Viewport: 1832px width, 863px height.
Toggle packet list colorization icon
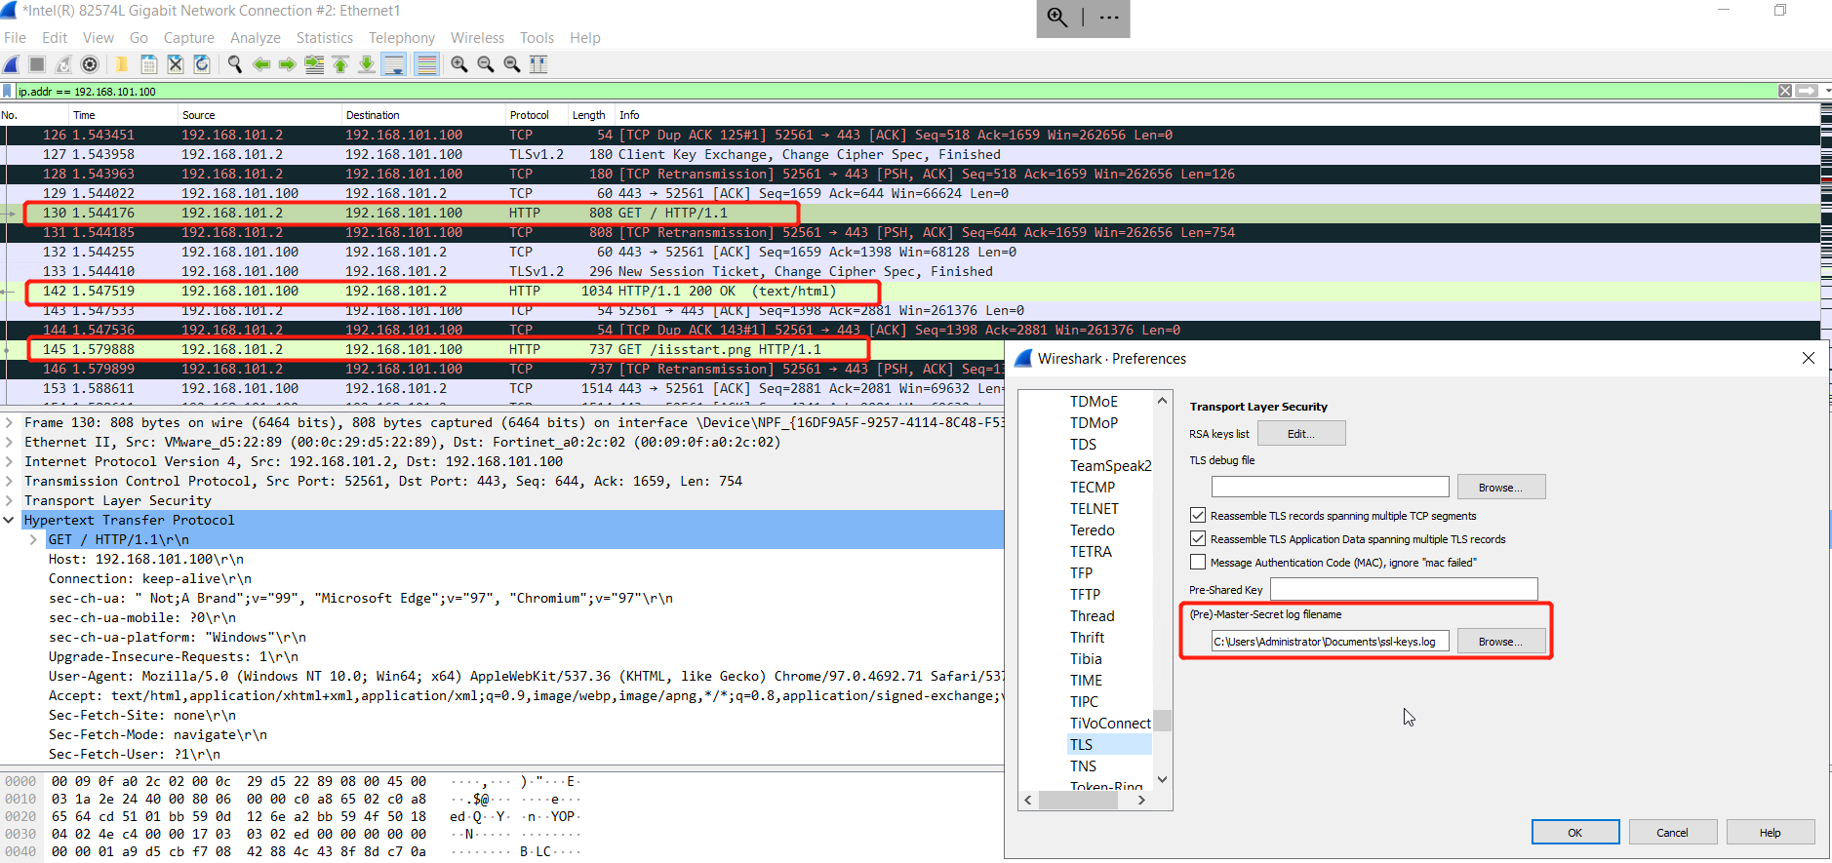tap(426, 64)
